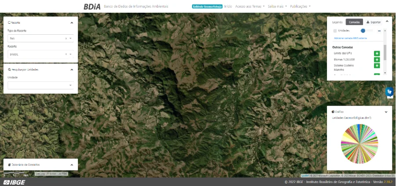Click the book icon beside Dicionário de Conceitos
This screenshot has width=396, height=186.
[9, 164]
